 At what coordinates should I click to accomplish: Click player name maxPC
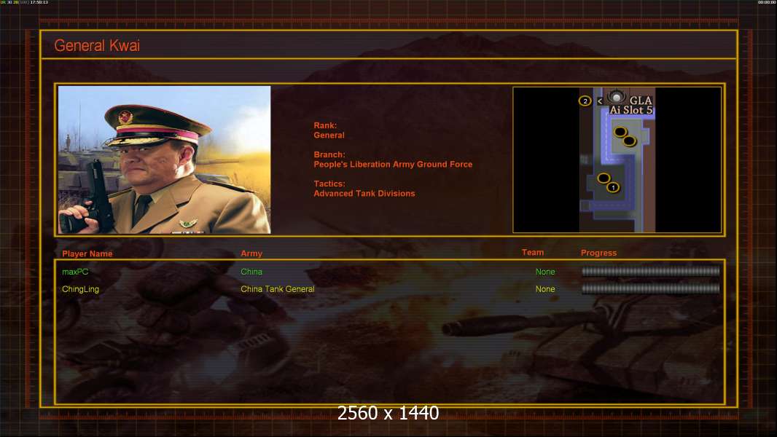[x=75, y=272]
